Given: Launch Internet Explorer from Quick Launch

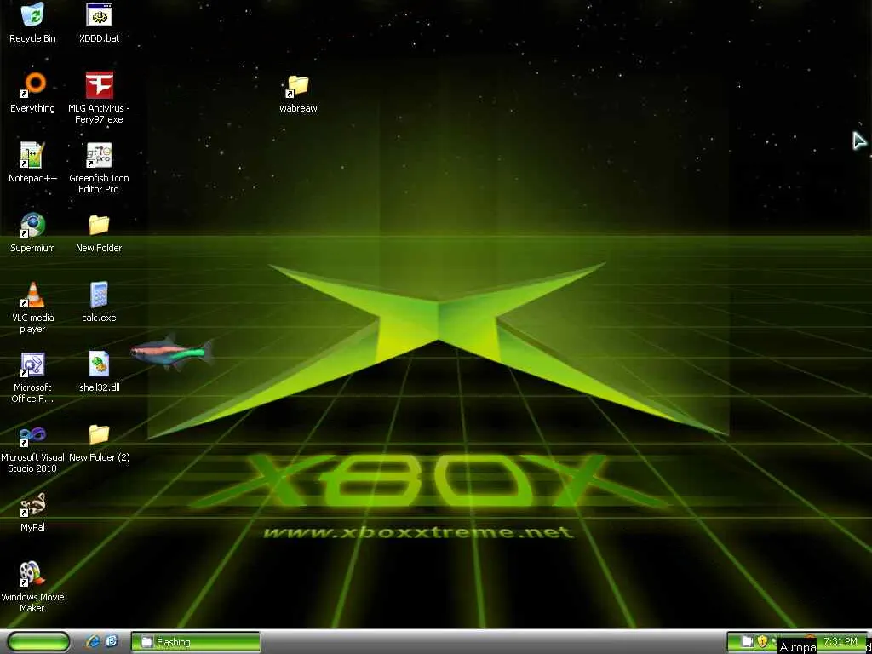Looking at the screenshot, I should tap(93, 641).
